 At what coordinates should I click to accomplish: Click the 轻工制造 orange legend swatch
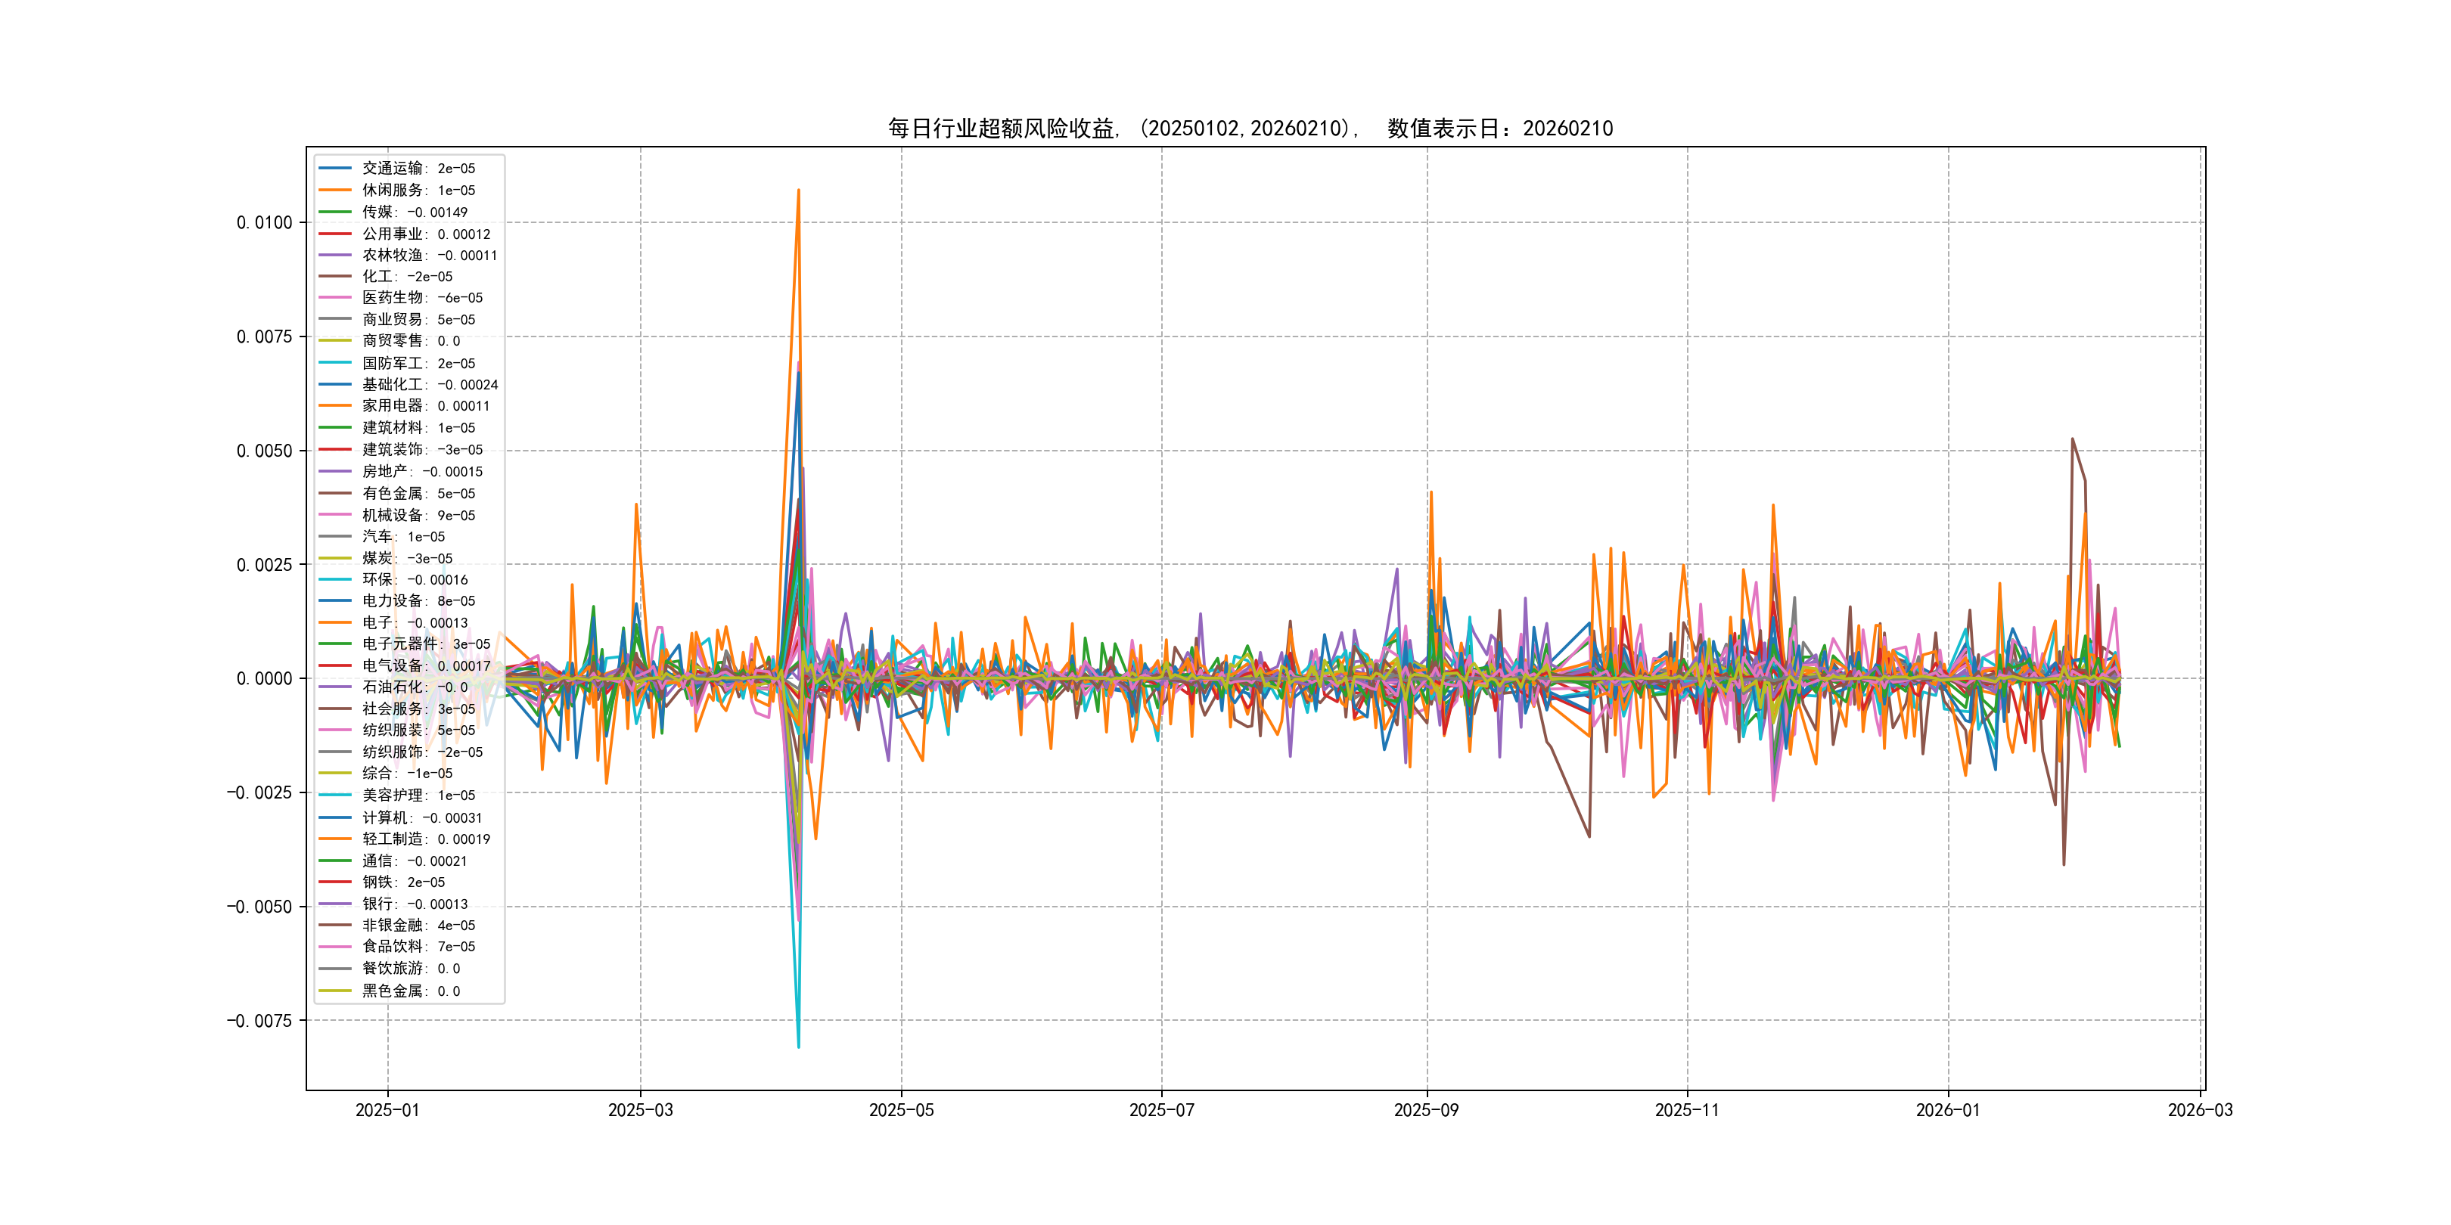pos(335,839)
